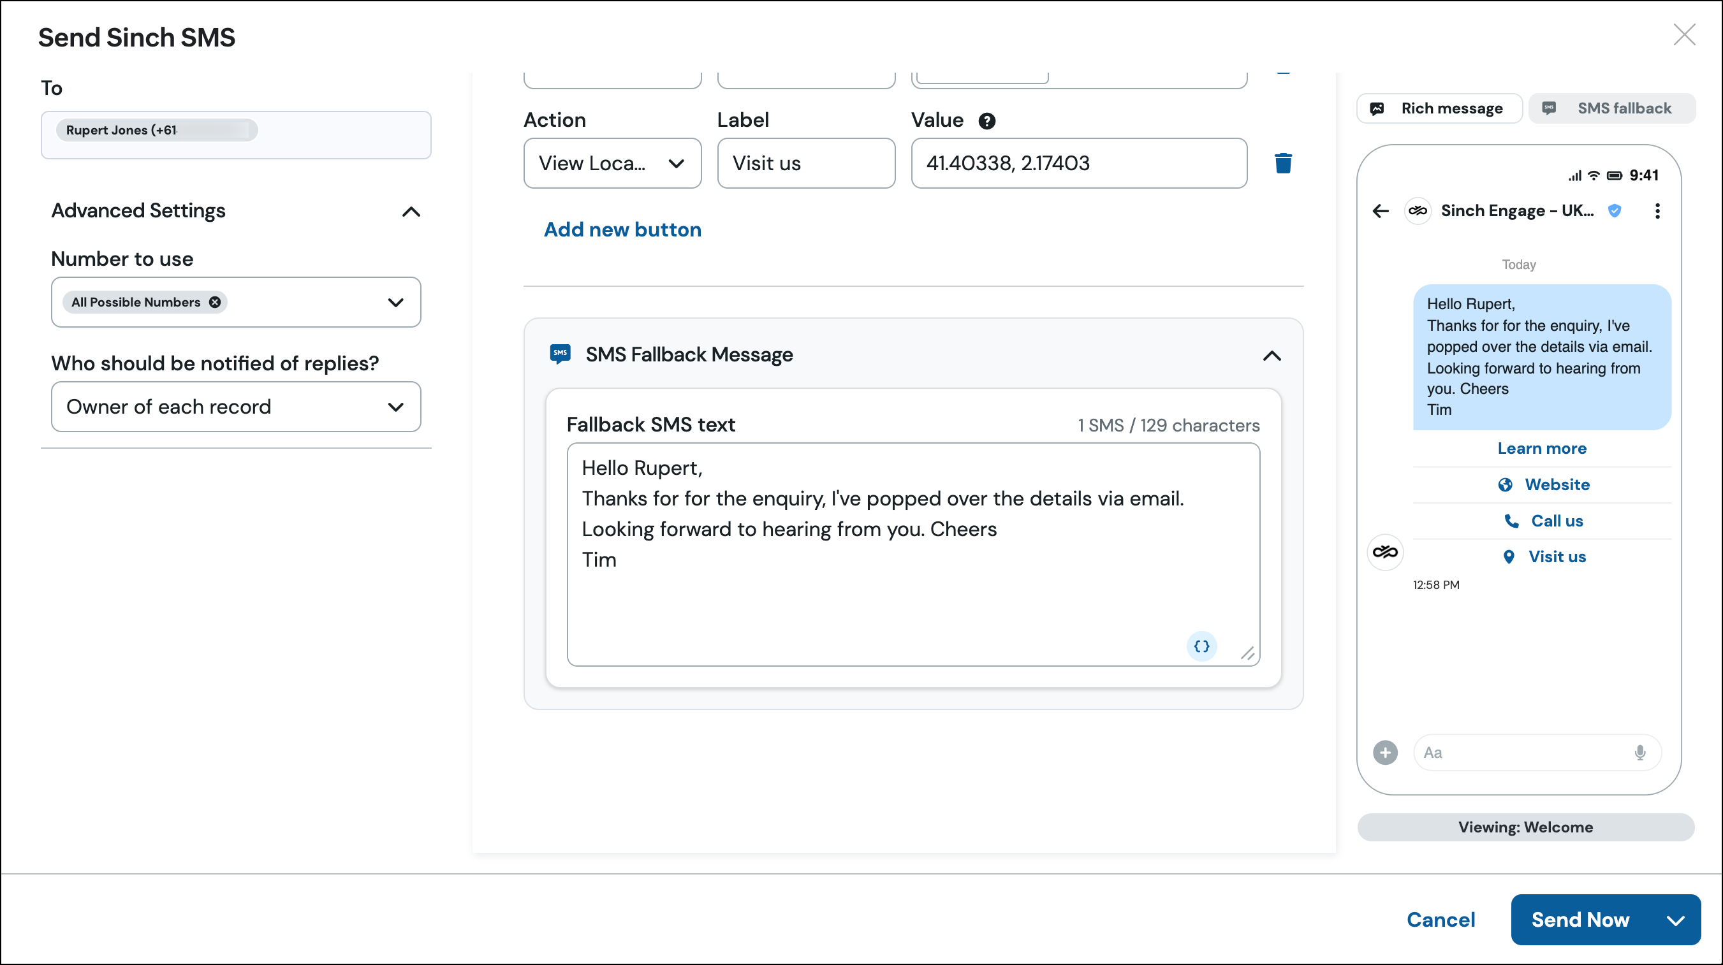Open the Value help tooltip icon
This screenshot has height=965, width=1723.
pos(986,121)
